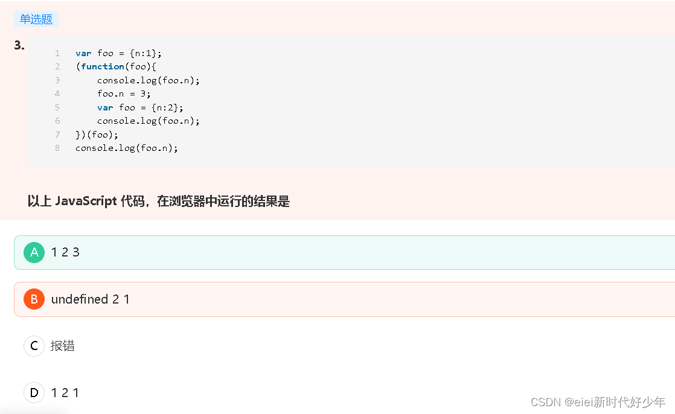Click code line '})(foo);'
This screenshot has width=675, height=414.
pyautogui.click(x=97, y=135)
